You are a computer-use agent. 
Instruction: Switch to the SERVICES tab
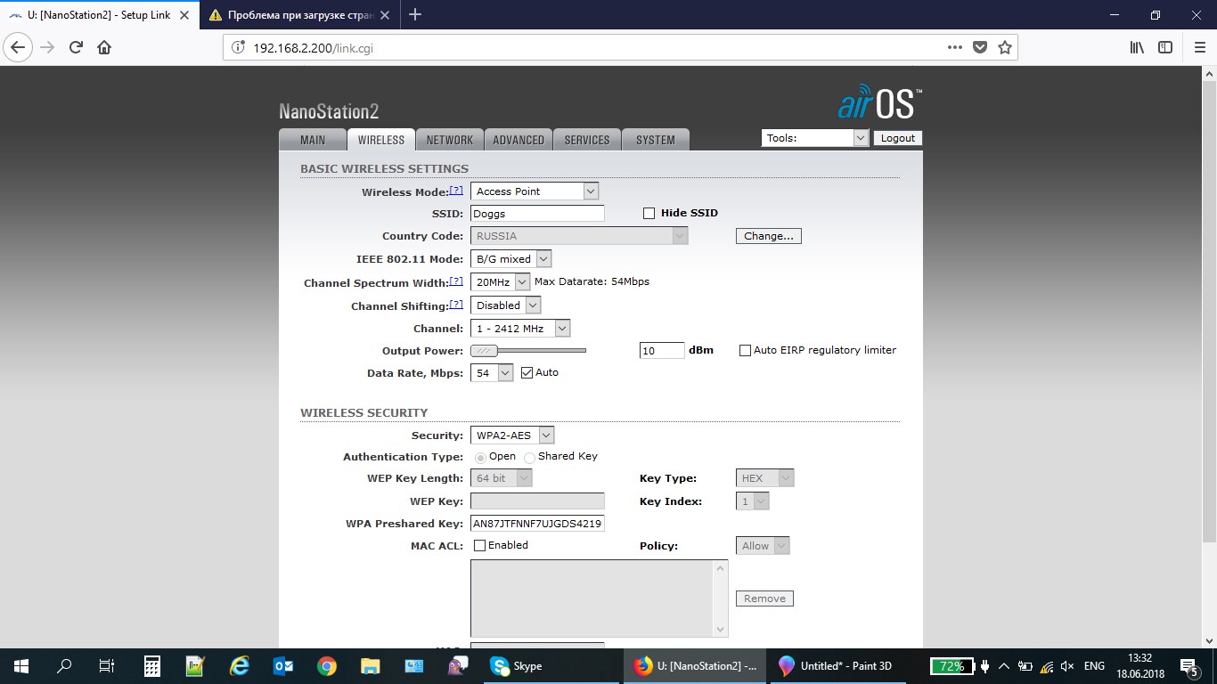pyautogui.click(x=587, y=140)
